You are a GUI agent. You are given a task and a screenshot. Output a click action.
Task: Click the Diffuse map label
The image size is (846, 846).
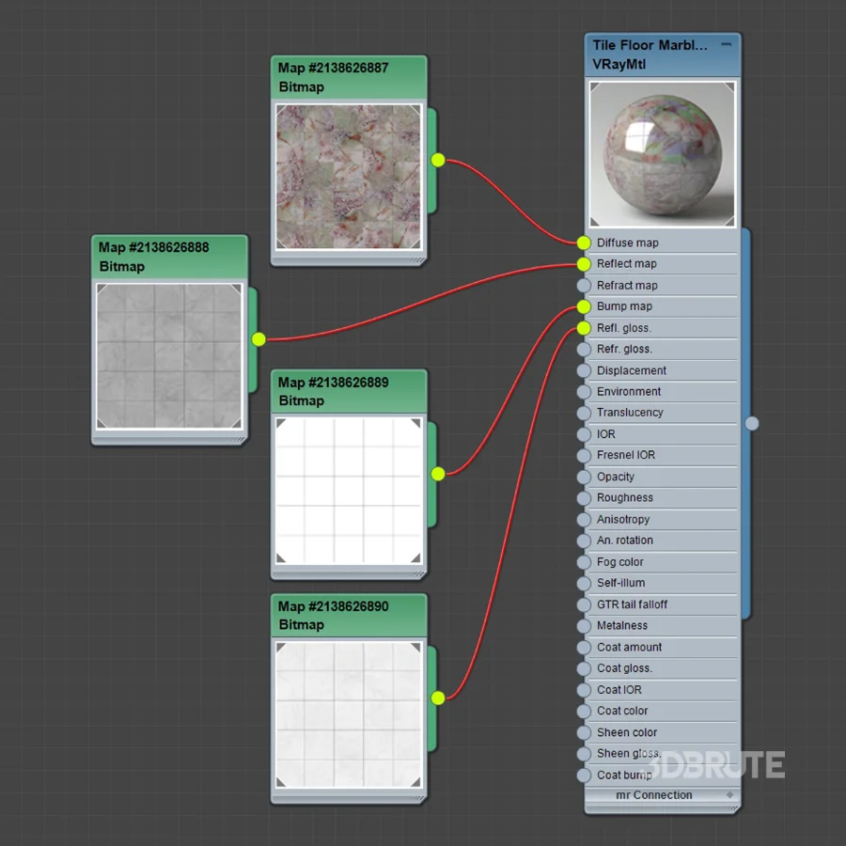coord(628,243)
